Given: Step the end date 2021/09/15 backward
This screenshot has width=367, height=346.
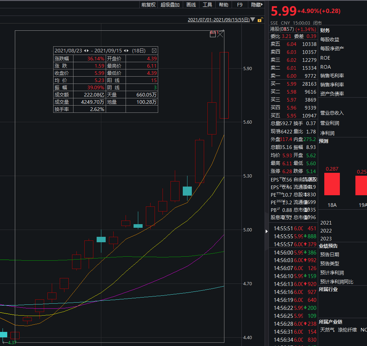Looking at the screenshot, I should [x=125, y=51].
